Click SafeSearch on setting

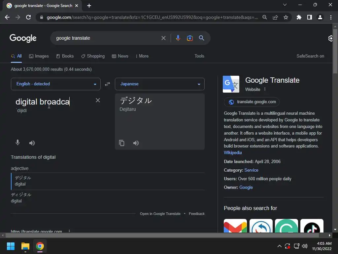(310, 56)
